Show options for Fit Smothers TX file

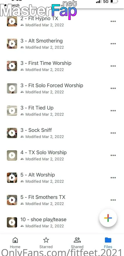click(x=113, y=200)
